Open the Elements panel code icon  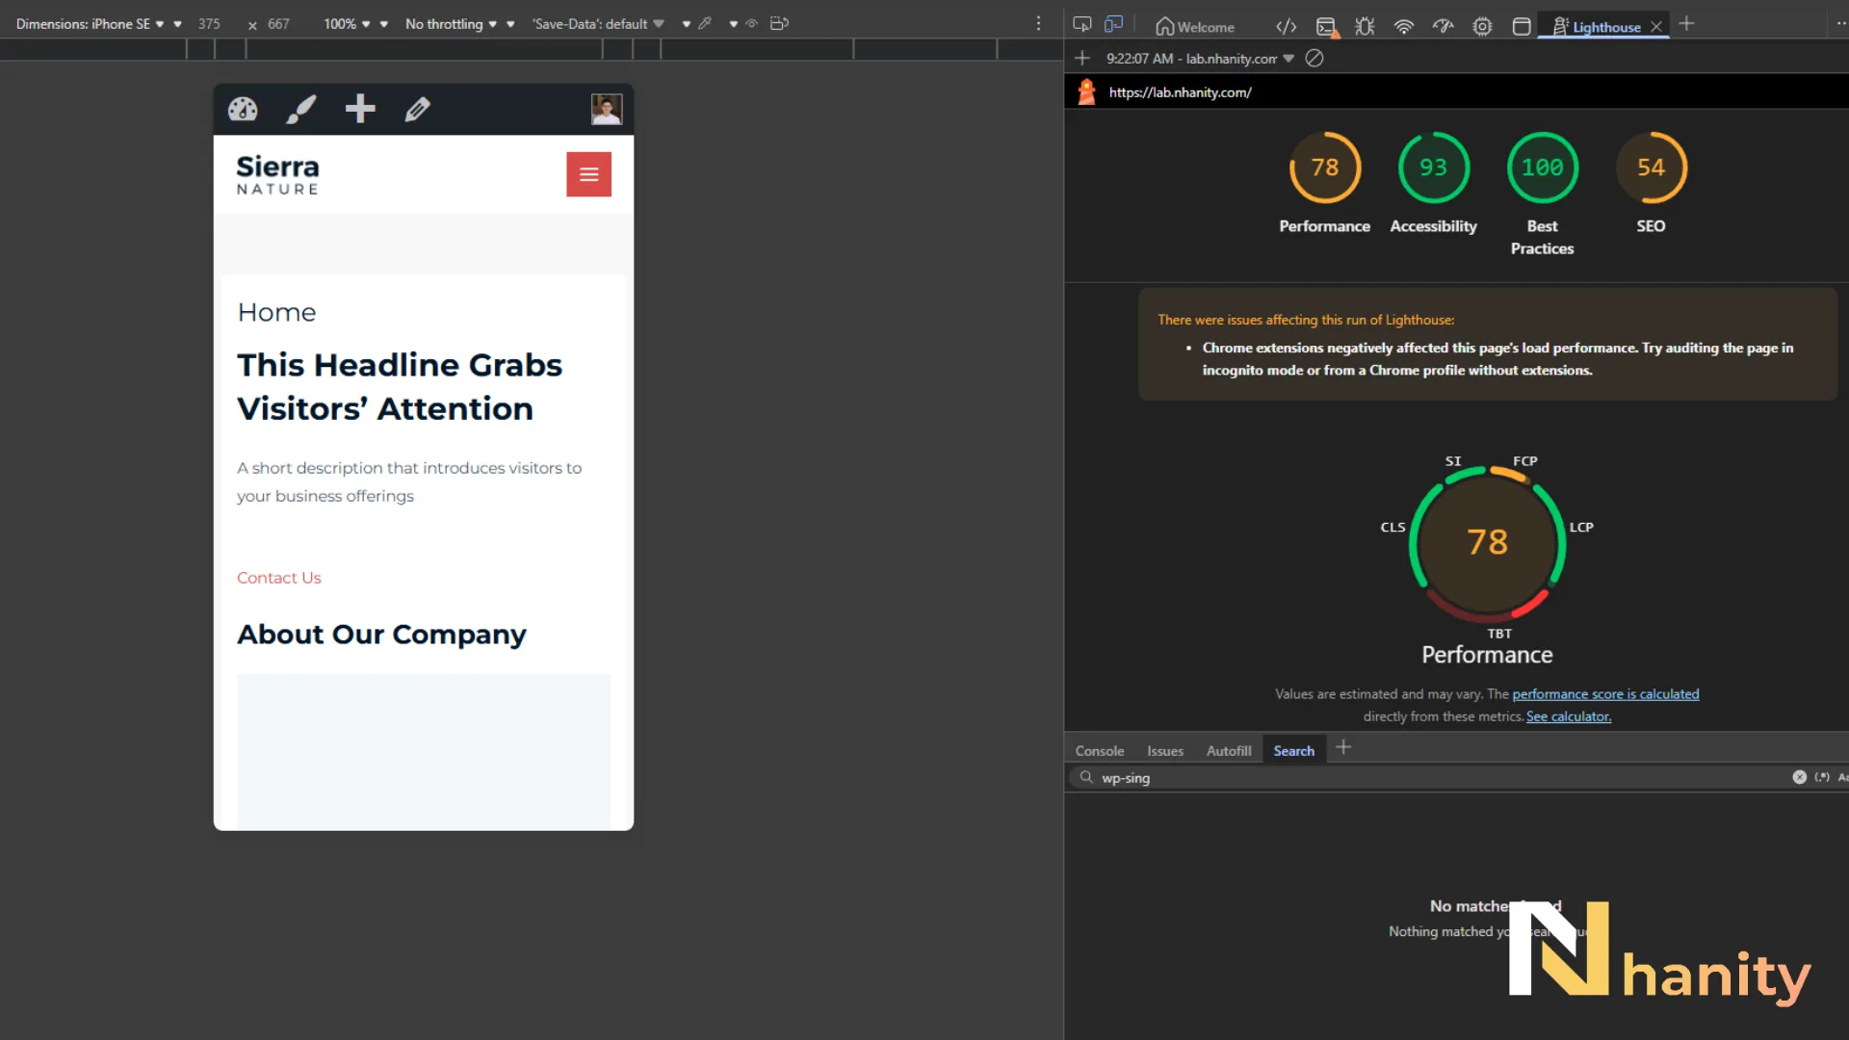[x=1286, y=26]
